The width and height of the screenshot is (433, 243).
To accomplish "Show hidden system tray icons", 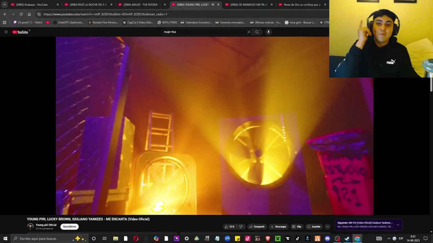I will (389, 239).
